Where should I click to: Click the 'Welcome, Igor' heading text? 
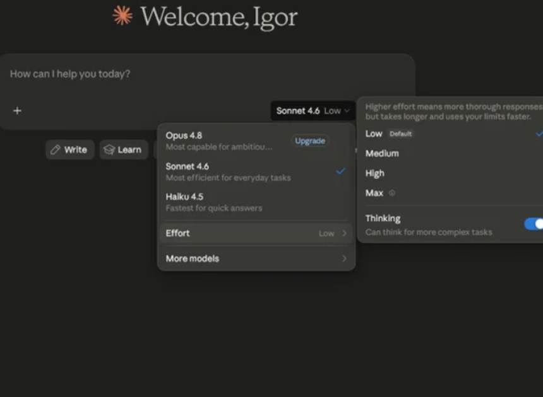coord(218,16)
